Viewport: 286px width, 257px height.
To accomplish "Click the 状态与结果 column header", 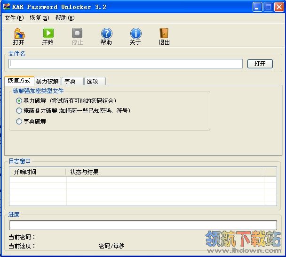I will tap(165, 172).
